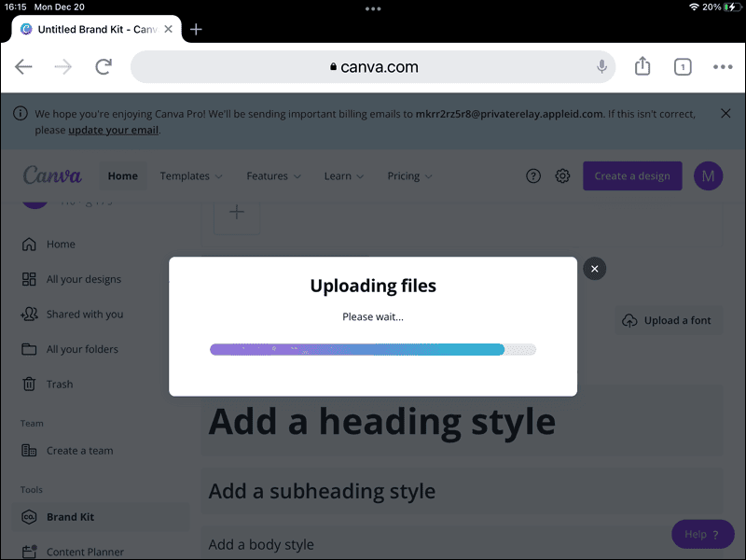
Task: Select the Learn menu item
Action: 343,175
